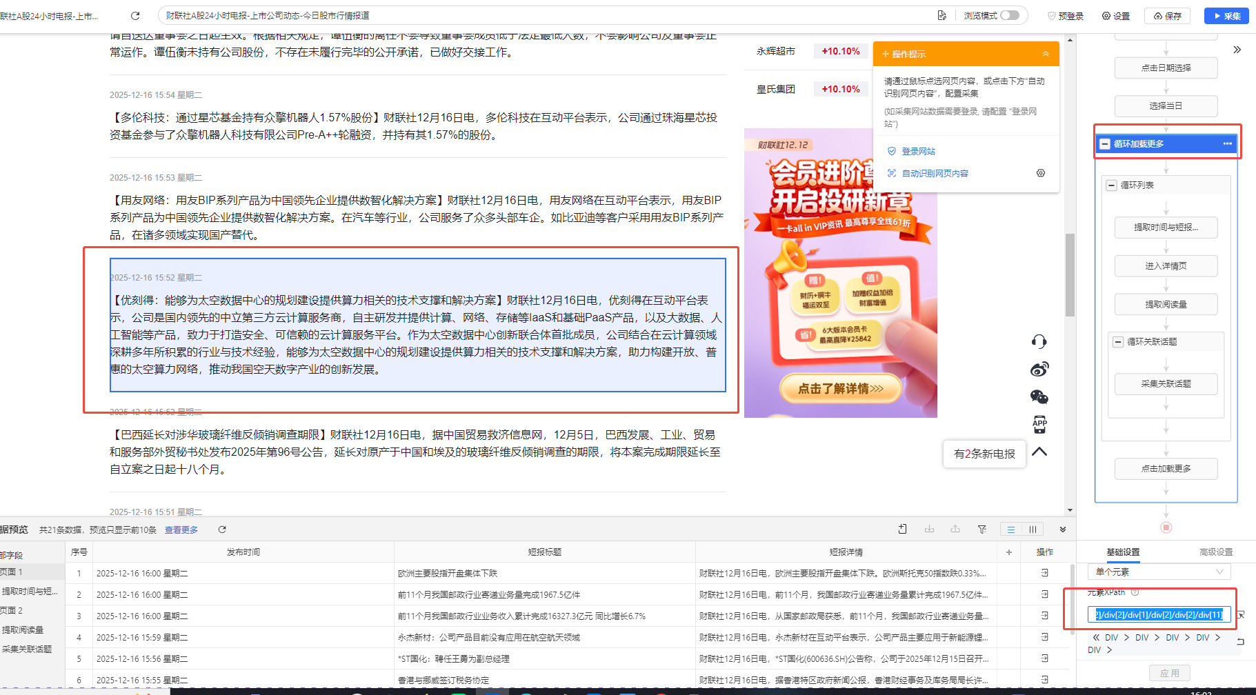Open the page source icon in address bar
The width and height of the screenshot is (1256, 695).
[x=941, y=15]
